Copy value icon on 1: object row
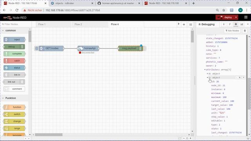Viewport: 251px width, 141px height. (x=240, y=78)
